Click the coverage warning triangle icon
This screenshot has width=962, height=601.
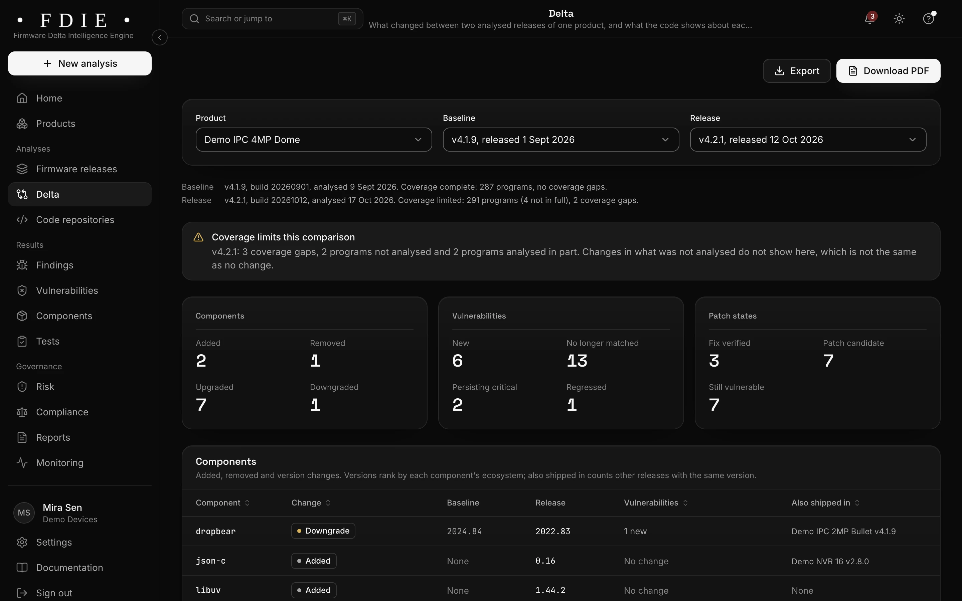[198, 237]
